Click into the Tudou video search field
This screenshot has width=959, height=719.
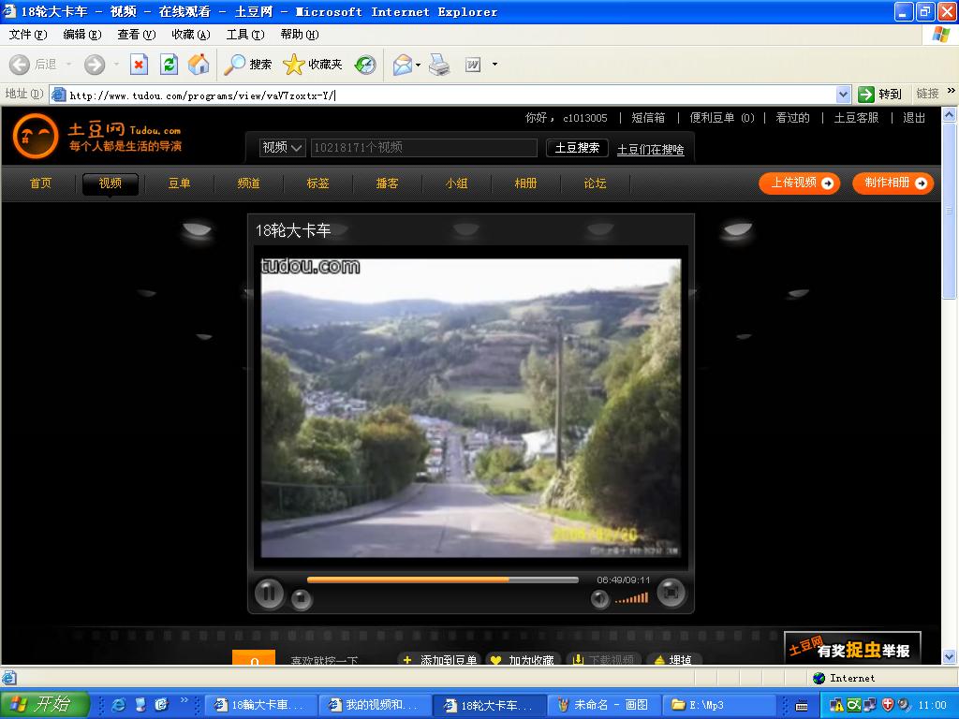[424, 147]
